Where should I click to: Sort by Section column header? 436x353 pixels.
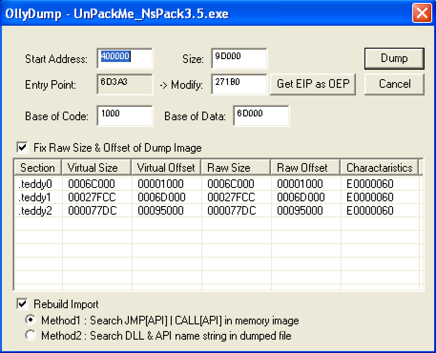[38, 167]
